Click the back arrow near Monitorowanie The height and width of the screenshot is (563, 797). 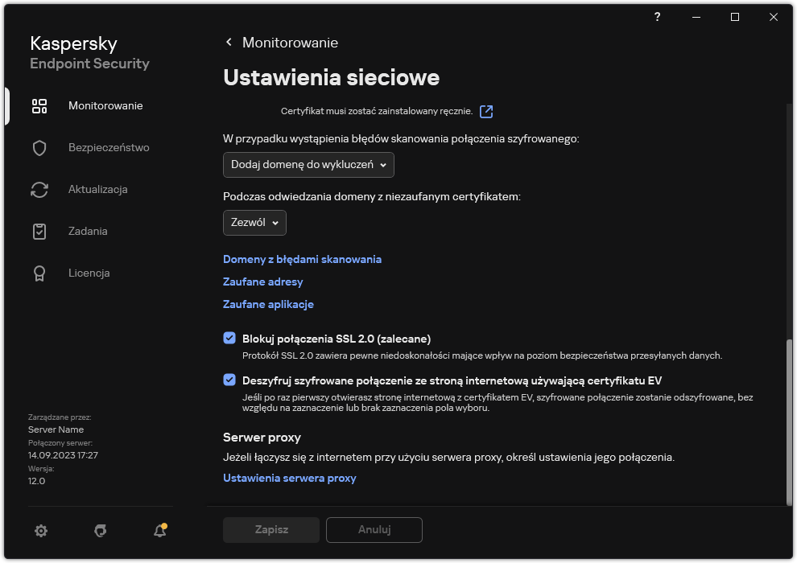(x=228, y=42)
